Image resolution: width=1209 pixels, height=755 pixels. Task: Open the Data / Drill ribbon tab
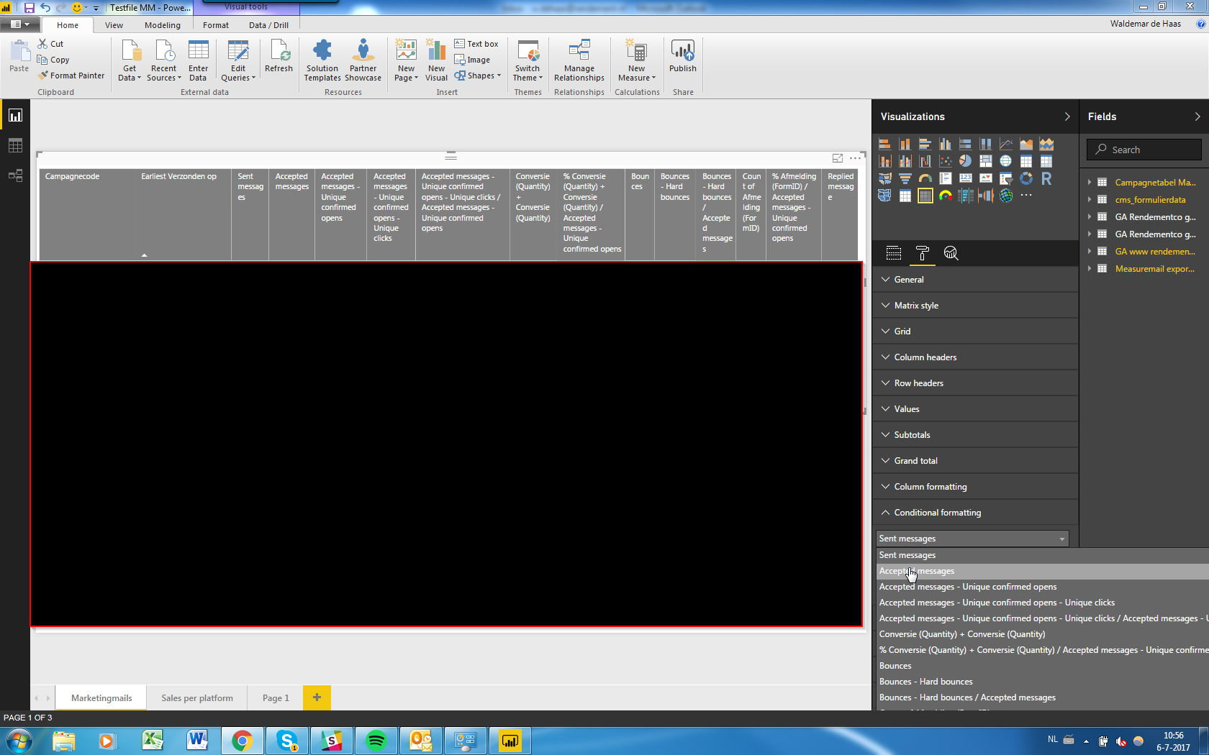click(x=268, y=25)
